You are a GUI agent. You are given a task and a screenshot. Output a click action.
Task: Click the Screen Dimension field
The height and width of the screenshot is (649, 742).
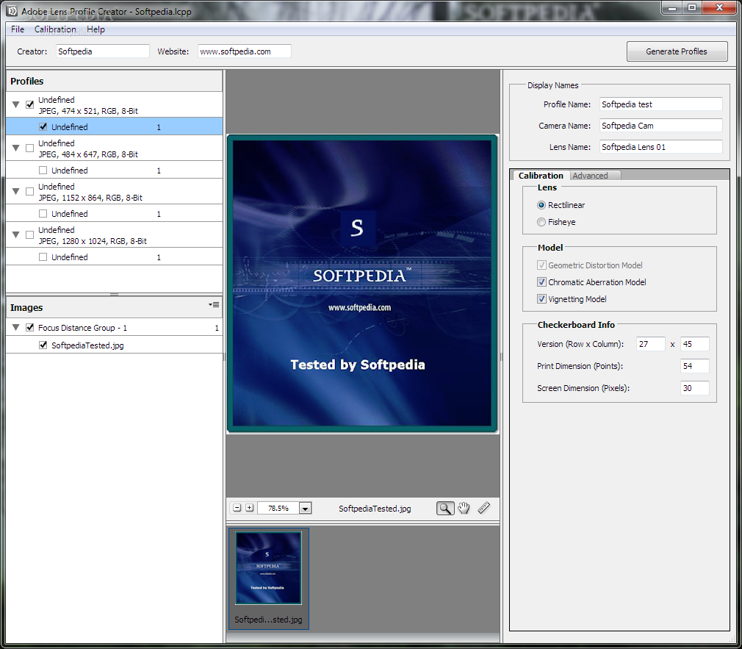695,388
